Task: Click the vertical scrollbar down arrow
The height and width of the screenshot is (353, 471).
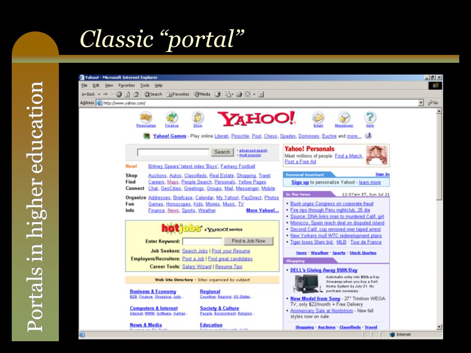Action: 439,327
